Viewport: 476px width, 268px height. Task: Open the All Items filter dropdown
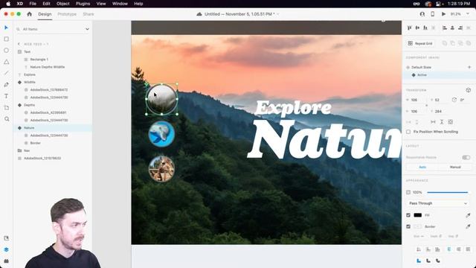point(87,29)
